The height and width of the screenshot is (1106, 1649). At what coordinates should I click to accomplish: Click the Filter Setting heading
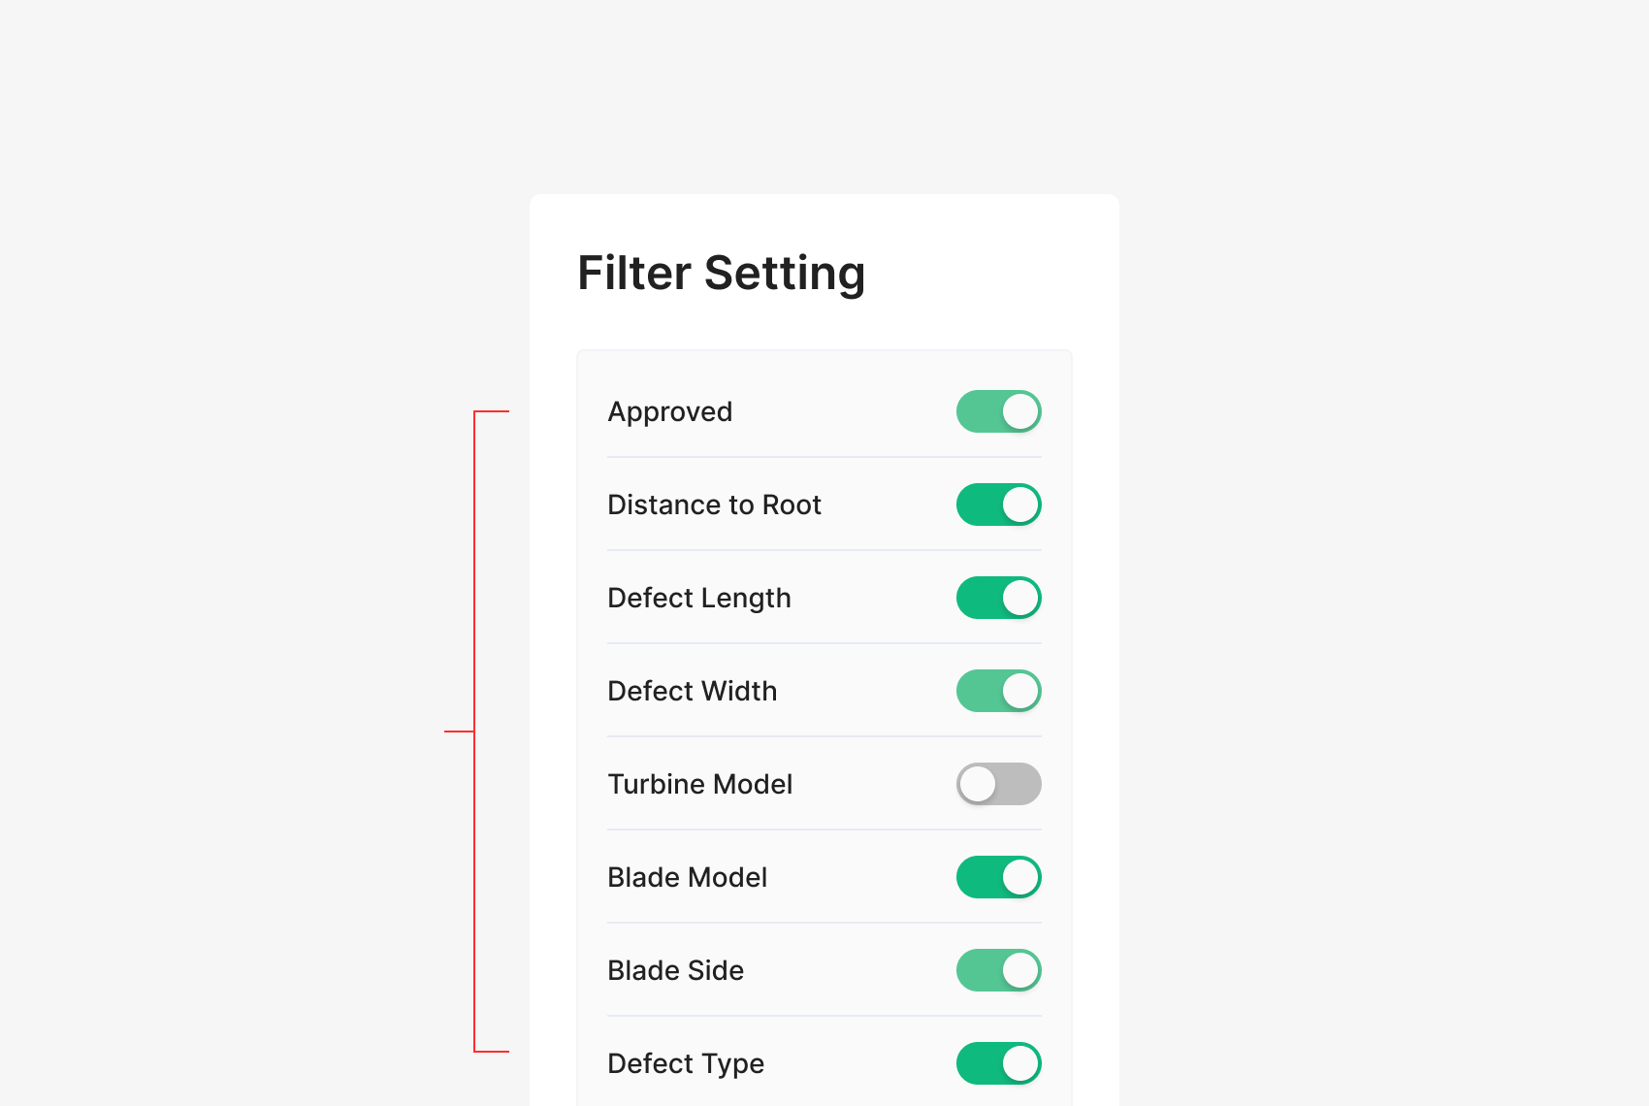tap(721, 274)
